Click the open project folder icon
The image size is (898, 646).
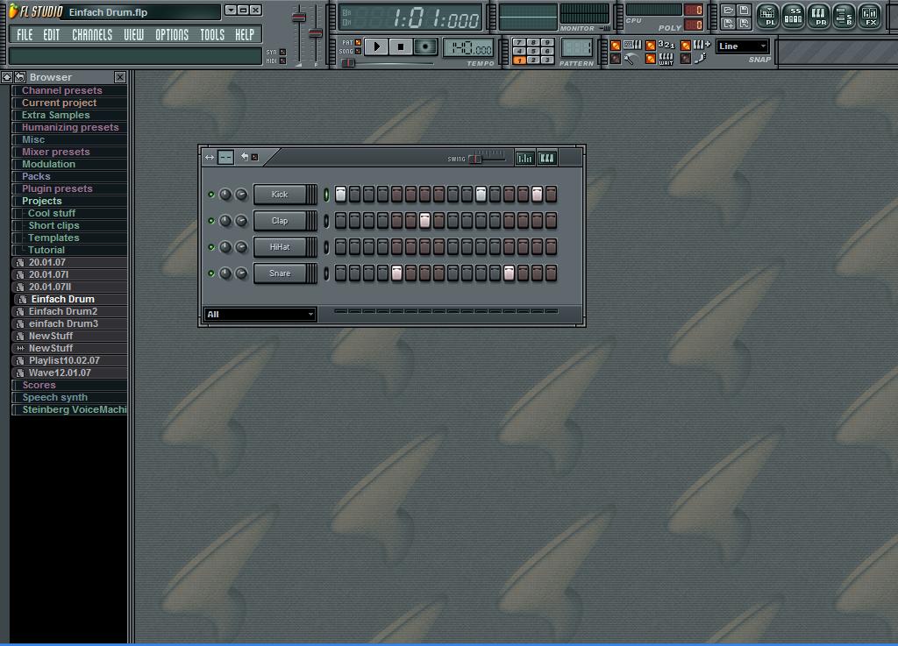coord(728,11)
